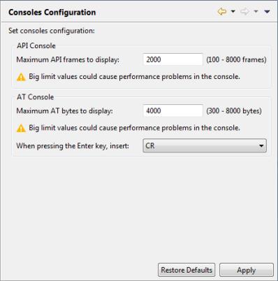Focus the Maximum API frames input field
This screenshot has height=281, width=278.
tap(173, 59)
